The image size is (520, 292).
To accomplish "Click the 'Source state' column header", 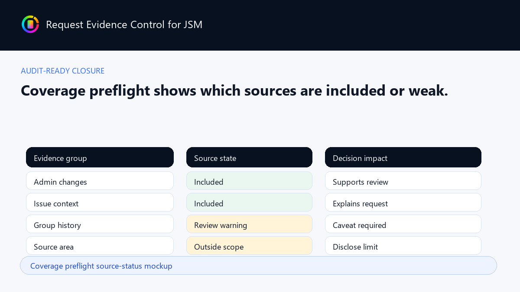I will (249, 157).
